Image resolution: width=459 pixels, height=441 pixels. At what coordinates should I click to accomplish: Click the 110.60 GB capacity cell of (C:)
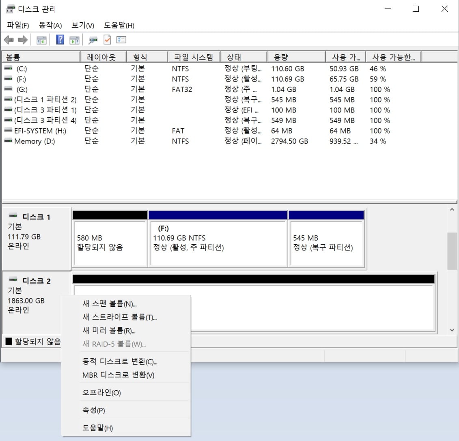pyautogui.click(x=287, y=69)
